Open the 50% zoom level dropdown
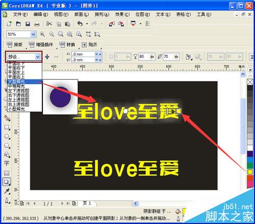 coord(33,35)
